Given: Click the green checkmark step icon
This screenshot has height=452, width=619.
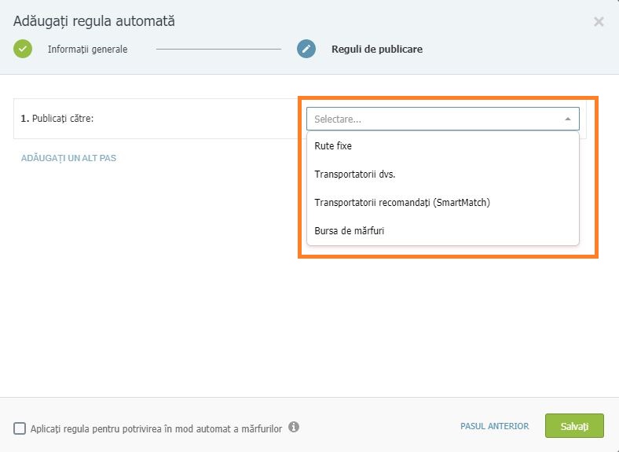Looking at the screenshot, I should point(23,49).
